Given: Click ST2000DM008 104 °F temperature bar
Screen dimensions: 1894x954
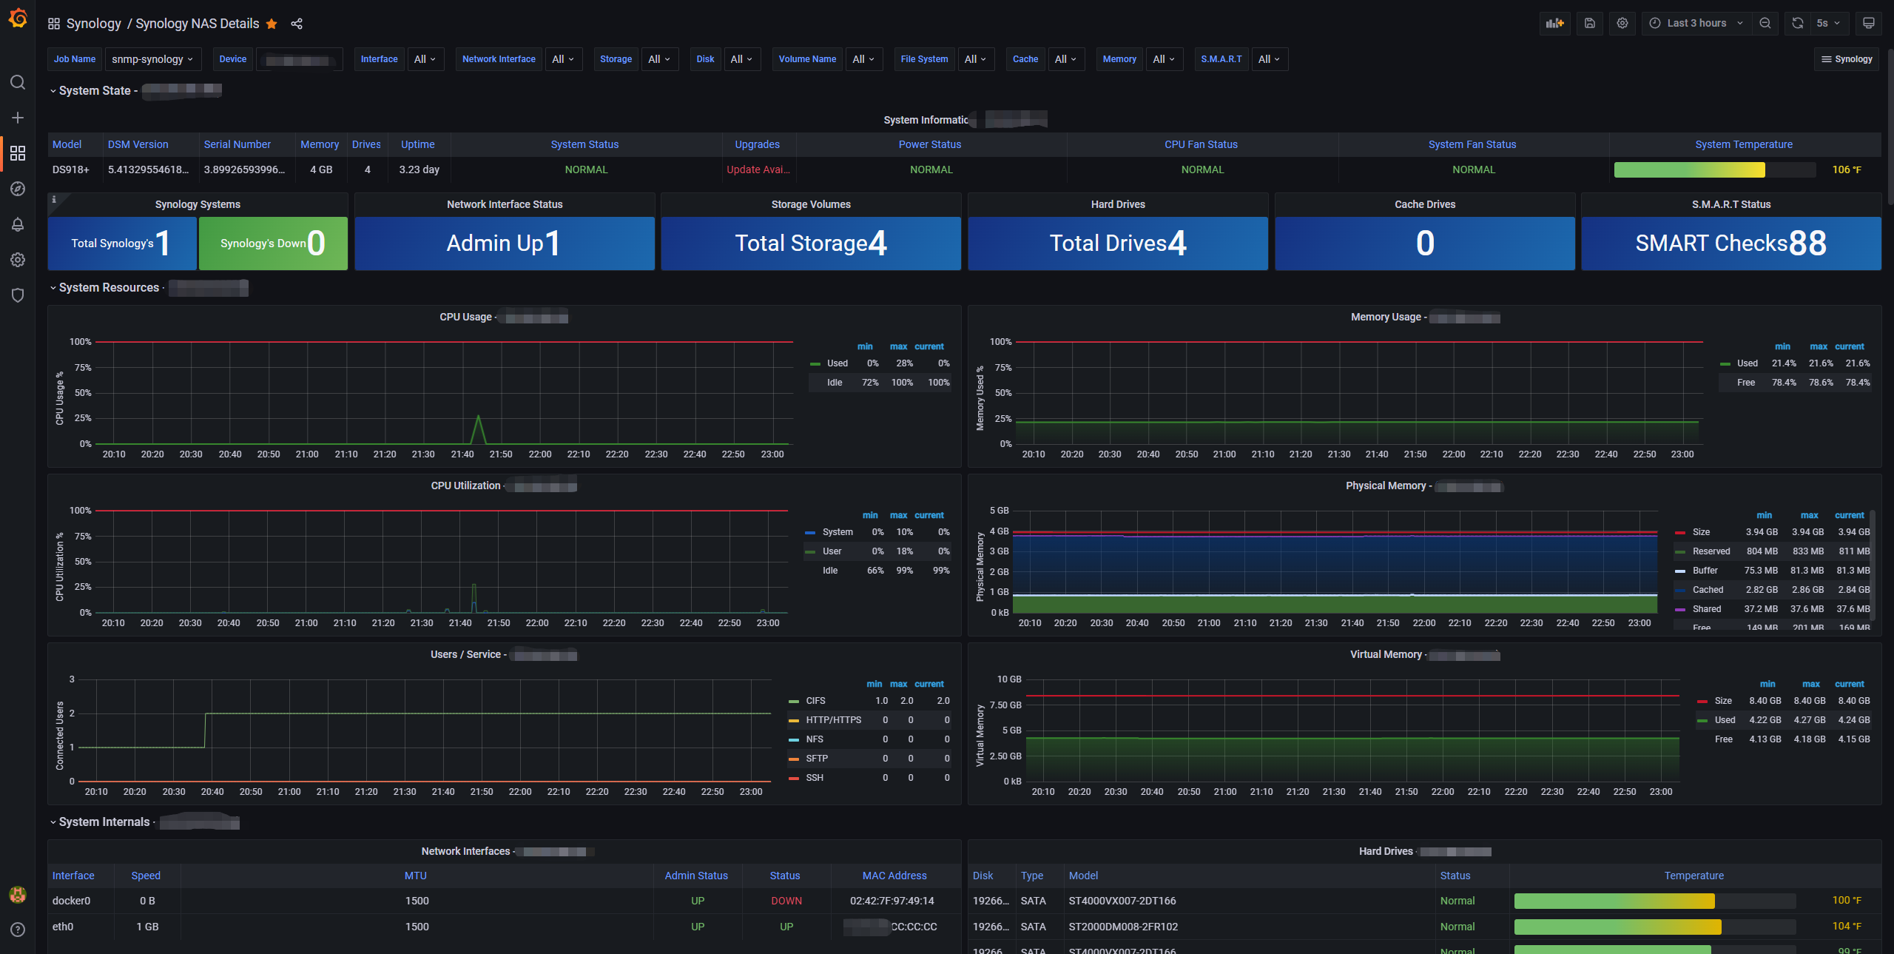Looking at the screenshot, I should pyautogui.click(x=1655, y=927).
